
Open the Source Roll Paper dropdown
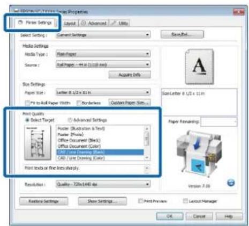point(103,64)
